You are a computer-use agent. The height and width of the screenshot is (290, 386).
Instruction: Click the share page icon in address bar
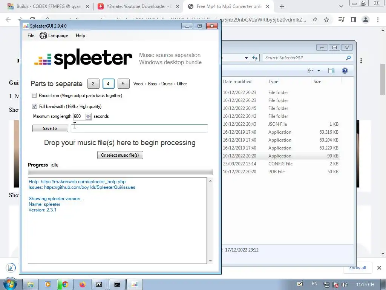click(314, 20)
